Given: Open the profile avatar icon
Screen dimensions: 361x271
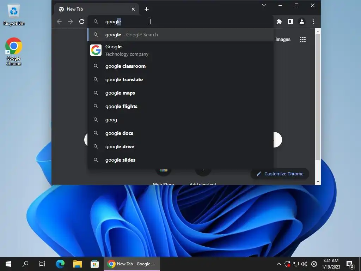Looking at the screenshot, I should [302, 22].
